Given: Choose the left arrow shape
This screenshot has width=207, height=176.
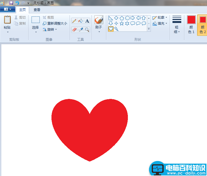Looking at the screenshot, I should (138, 18).
